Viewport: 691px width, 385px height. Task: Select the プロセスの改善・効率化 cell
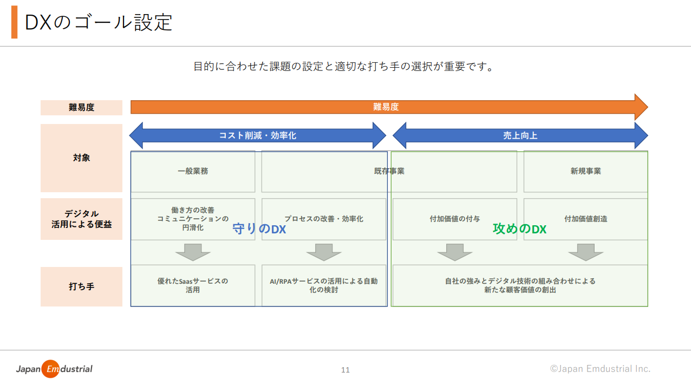(324, 219)
